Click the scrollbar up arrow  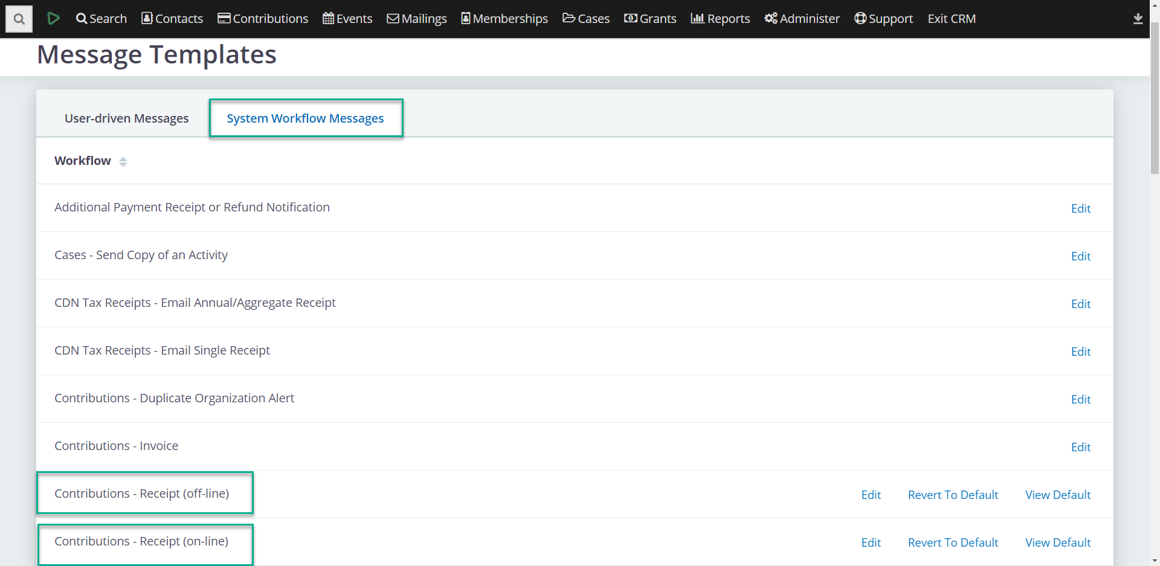coord(1155,5)
